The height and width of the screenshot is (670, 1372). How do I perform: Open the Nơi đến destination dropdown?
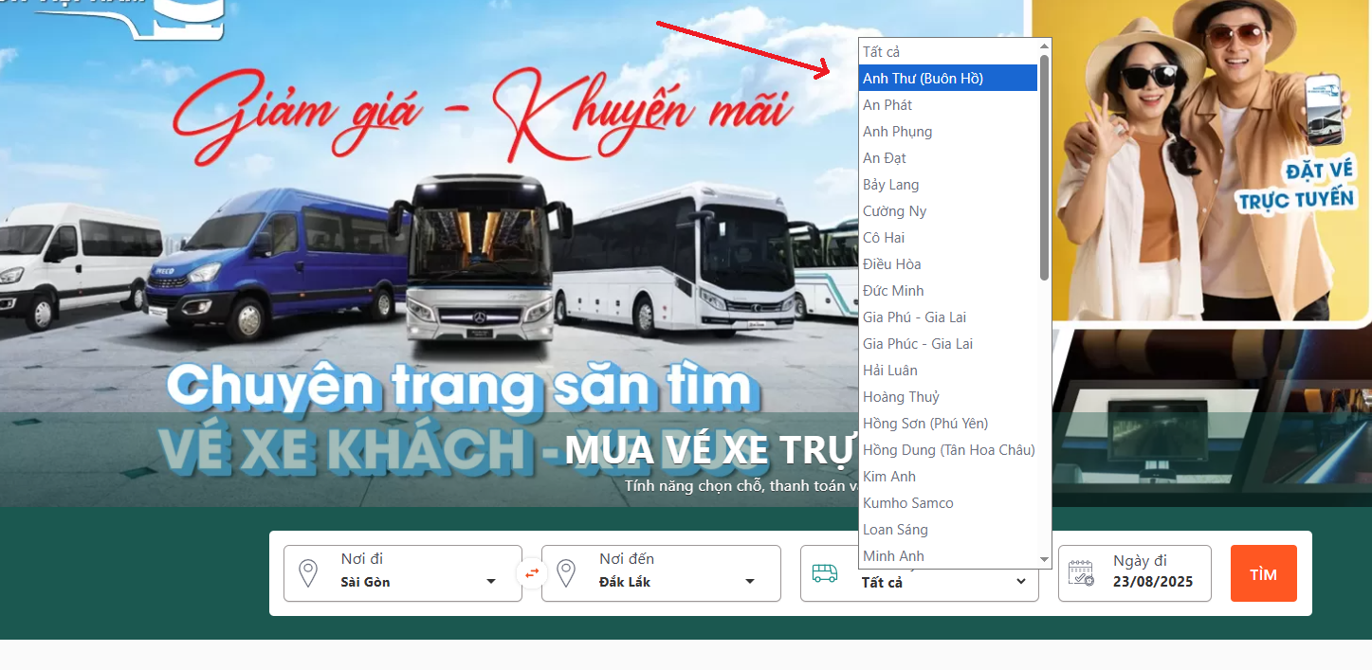point(661,573)
